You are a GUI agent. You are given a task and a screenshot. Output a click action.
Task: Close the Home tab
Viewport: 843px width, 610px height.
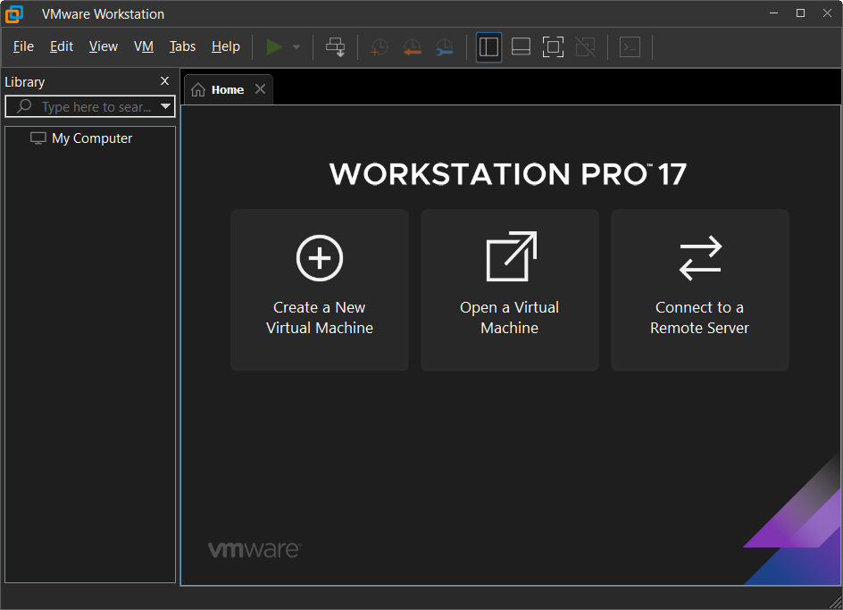(x=260, y=89)
